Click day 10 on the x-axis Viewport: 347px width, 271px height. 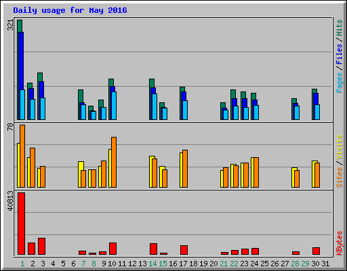112,264
